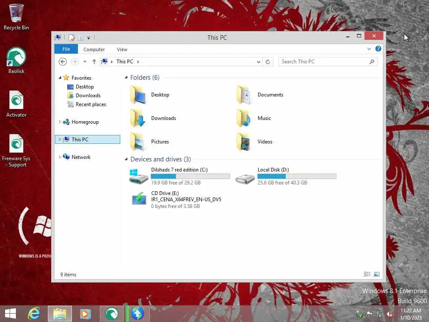Open the clock showing 11:22 AM
429x322 pixels.
point(411,314)
